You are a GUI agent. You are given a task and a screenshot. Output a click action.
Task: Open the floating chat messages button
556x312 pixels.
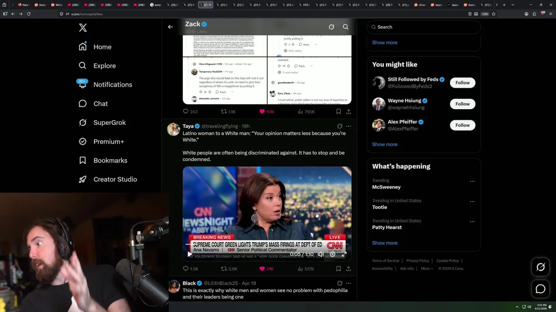coord(540,289)
